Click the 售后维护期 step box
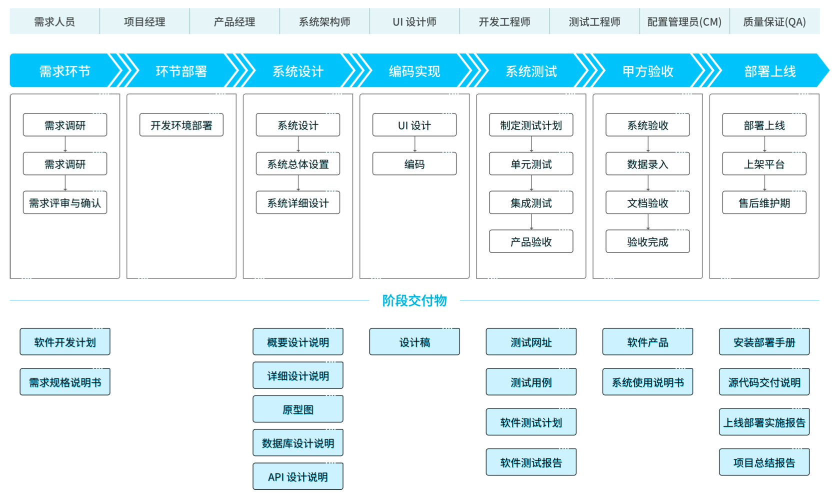The image size is (840, 500). pos(764,203)
